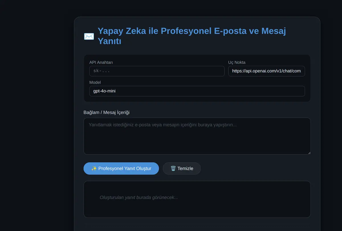342x231 pixels.
Task: Click the generated reply output box
Action: coord(197,199)
